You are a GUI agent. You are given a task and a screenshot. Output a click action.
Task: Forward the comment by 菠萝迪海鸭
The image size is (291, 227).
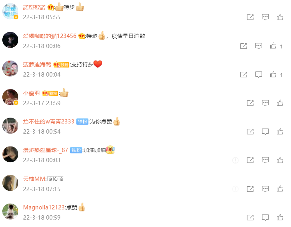(x=243, y=75)
